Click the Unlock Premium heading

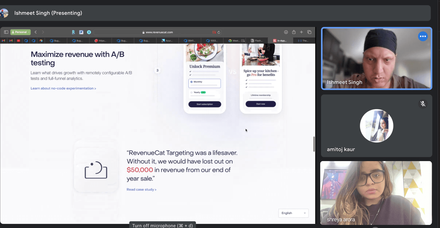point(205,66)
